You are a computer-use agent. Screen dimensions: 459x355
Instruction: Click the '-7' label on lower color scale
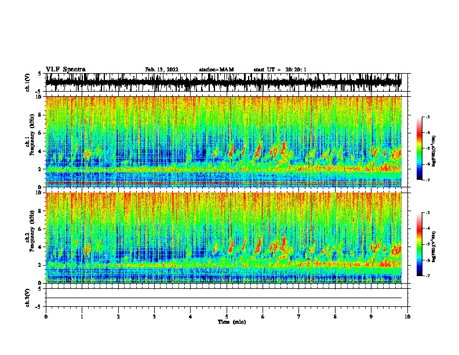coord(427,276)
